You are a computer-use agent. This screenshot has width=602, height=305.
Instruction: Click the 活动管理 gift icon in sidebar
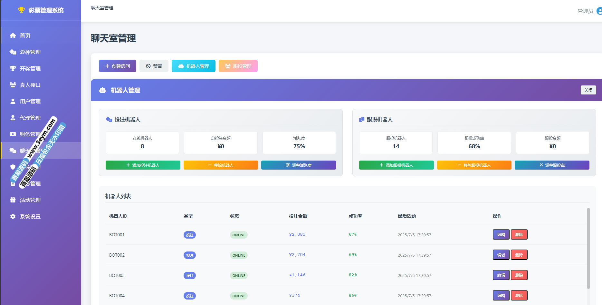(x=13, y=200)
